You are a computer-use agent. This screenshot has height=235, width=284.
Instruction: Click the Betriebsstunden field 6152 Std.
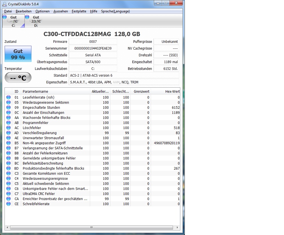pos(166,69)
